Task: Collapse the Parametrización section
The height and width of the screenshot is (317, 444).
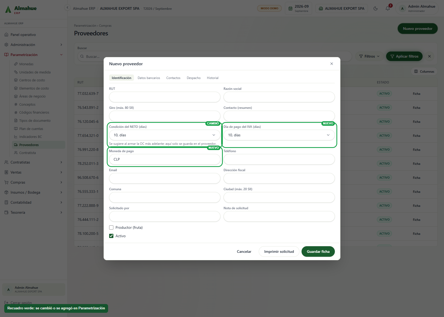Action: pyautogui.click(x=34, y=55)
